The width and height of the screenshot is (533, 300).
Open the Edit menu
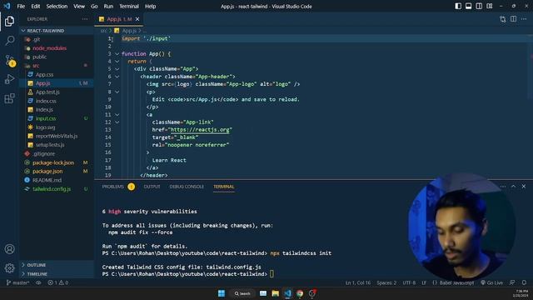[35, 6]
